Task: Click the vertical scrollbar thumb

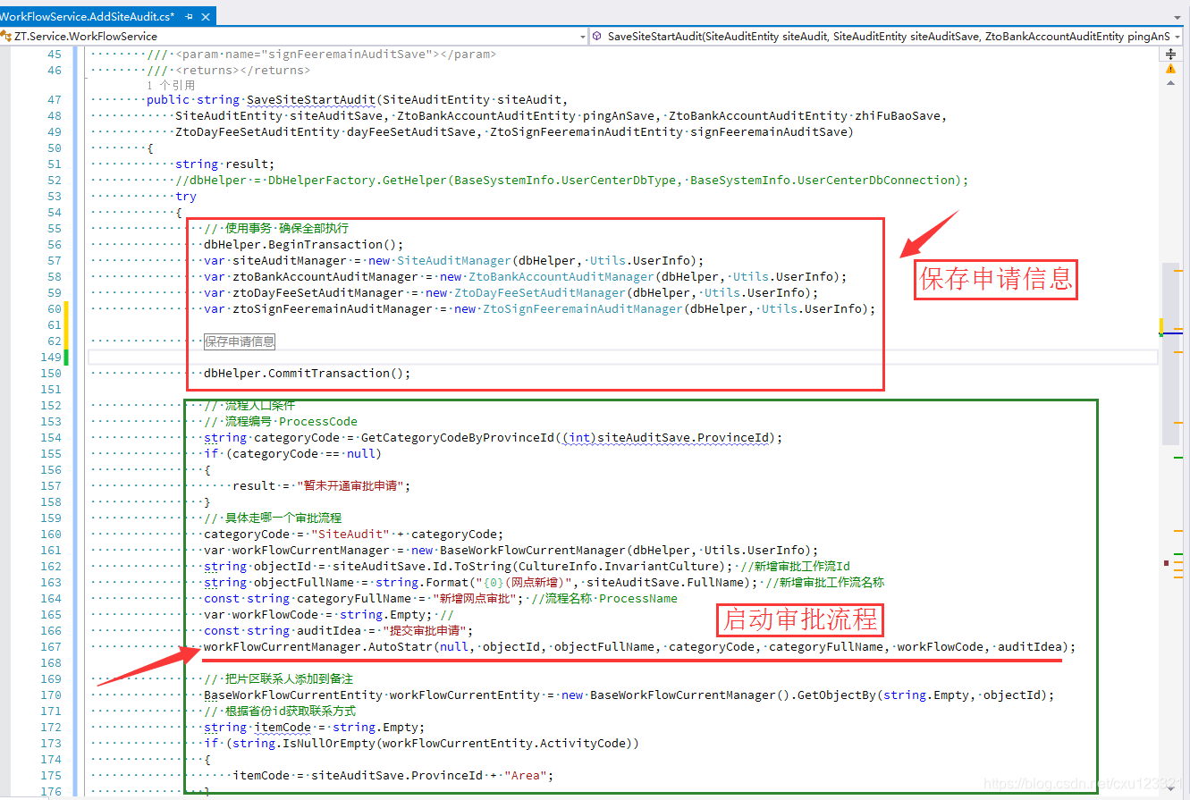Action: (x=1171, y=353)
